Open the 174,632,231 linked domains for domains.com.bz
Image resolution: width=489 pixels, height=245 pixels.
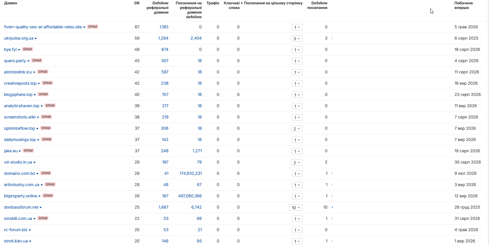click(x=191, y=173)
